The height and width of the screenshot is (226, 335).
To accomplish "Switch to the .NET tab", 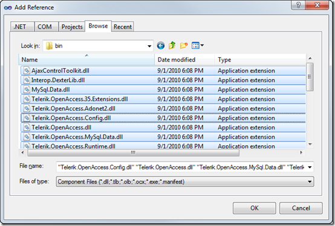I will click(22, 27).
